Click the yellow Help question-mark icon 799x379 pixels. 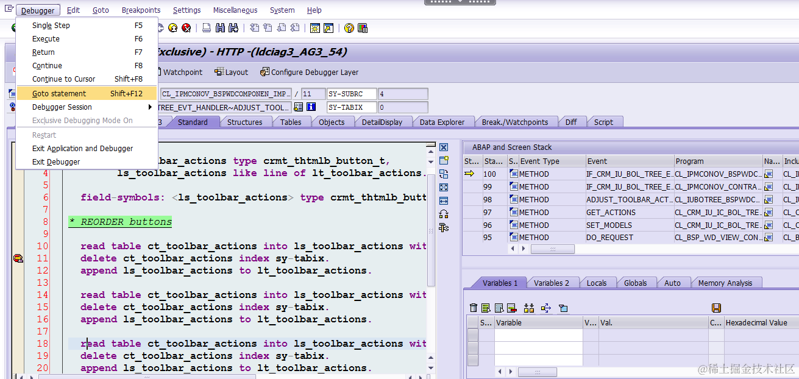(349, 28)
